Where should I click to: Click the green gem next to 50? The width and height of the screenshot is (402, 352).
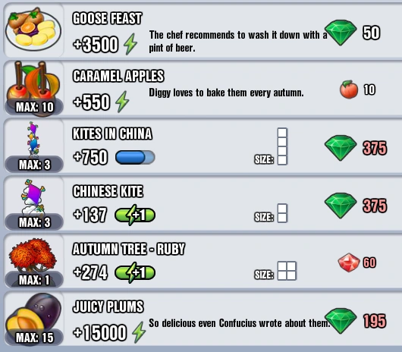tap(341, 33)
